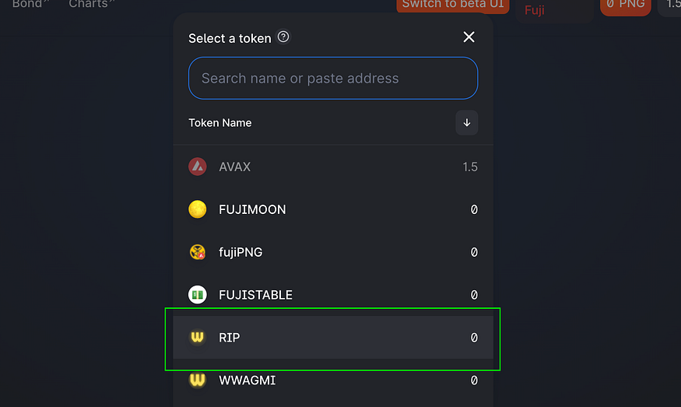Viewport: 681px width, 407px height.
Task: Click the FUJISTABLE green token icon
Action: pyautogui.click(x=198, y=295)
